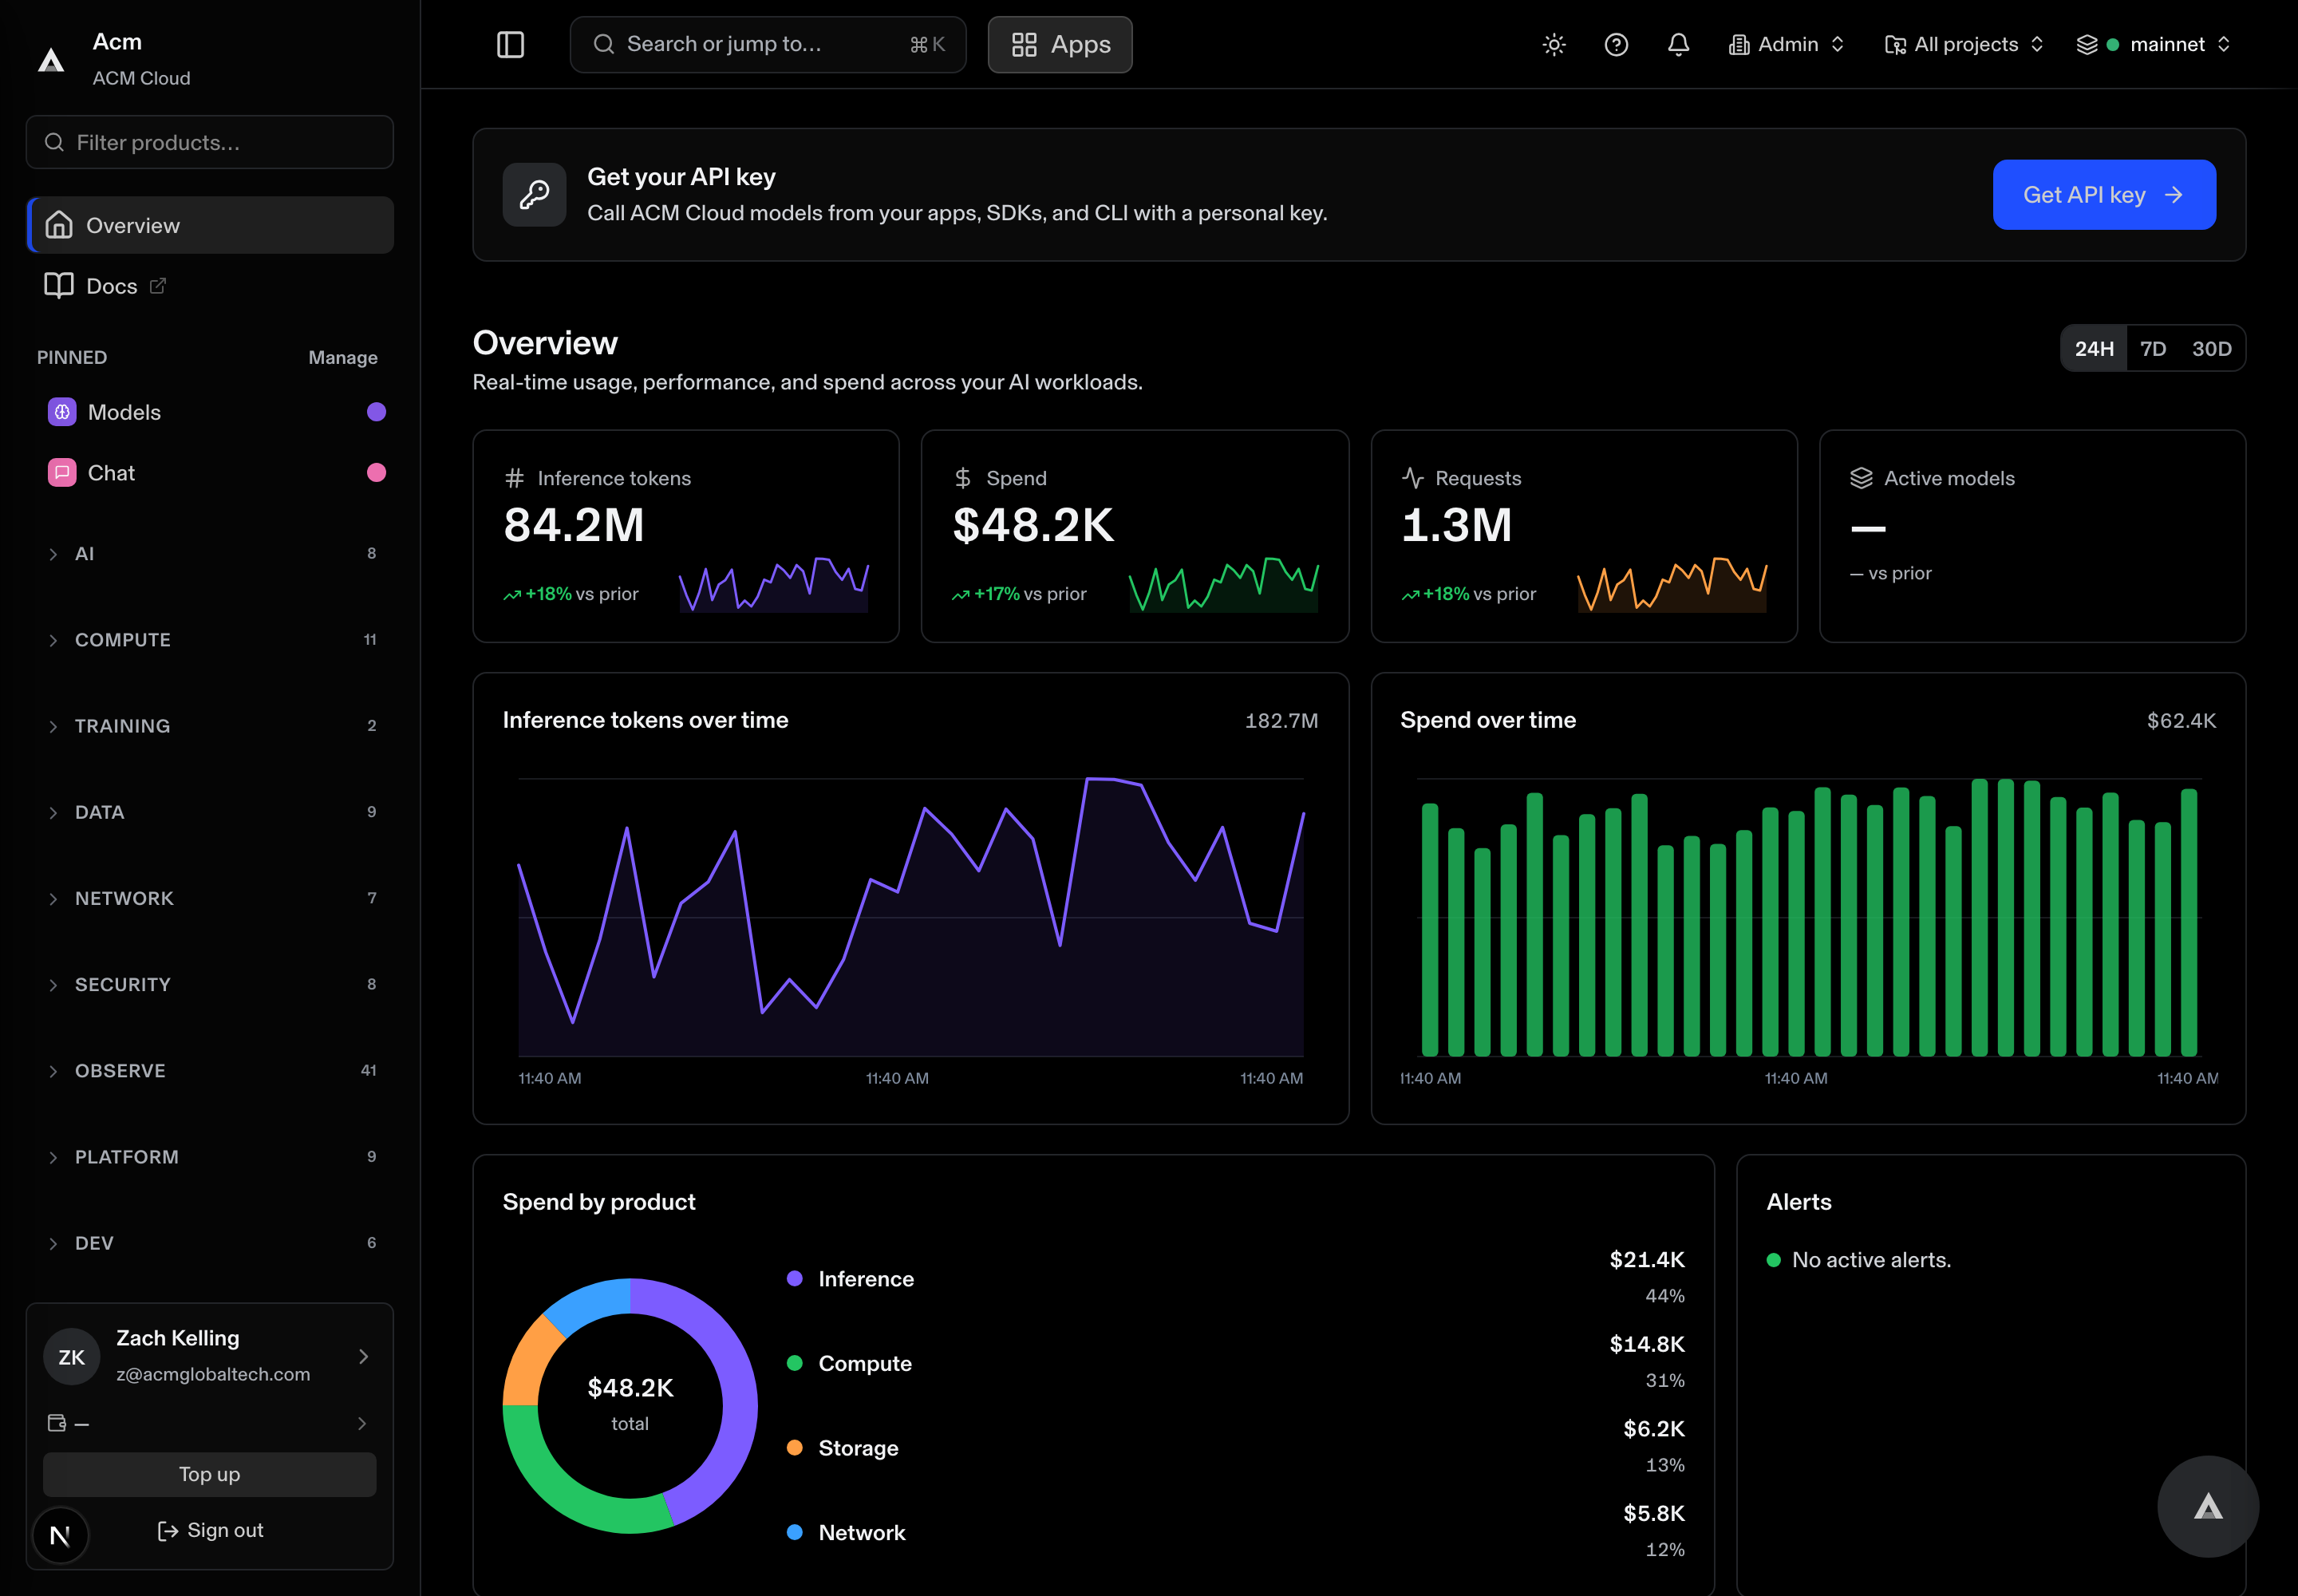The width and height of the screenshot is (2298, 1596).
Task: Focus the Filter products field
Action: (210, 142)
